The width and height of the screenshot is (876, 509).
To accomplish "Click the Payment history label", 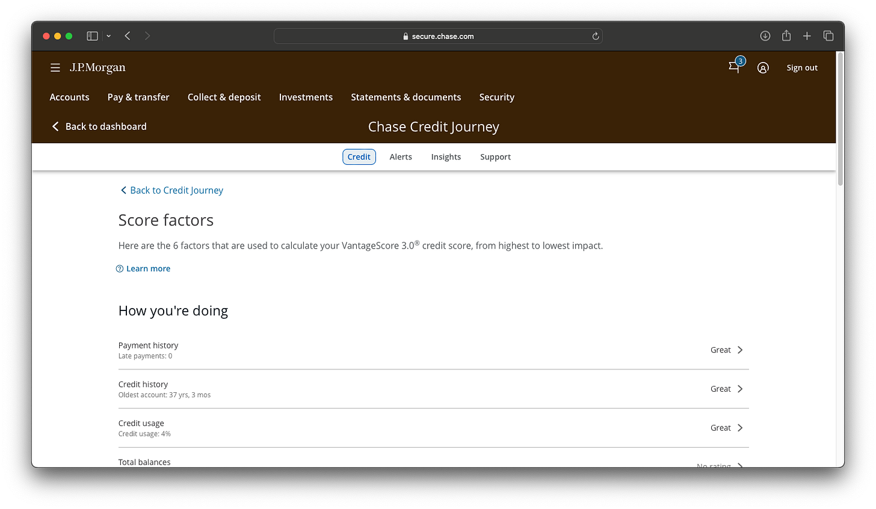I will pos(148,345).
